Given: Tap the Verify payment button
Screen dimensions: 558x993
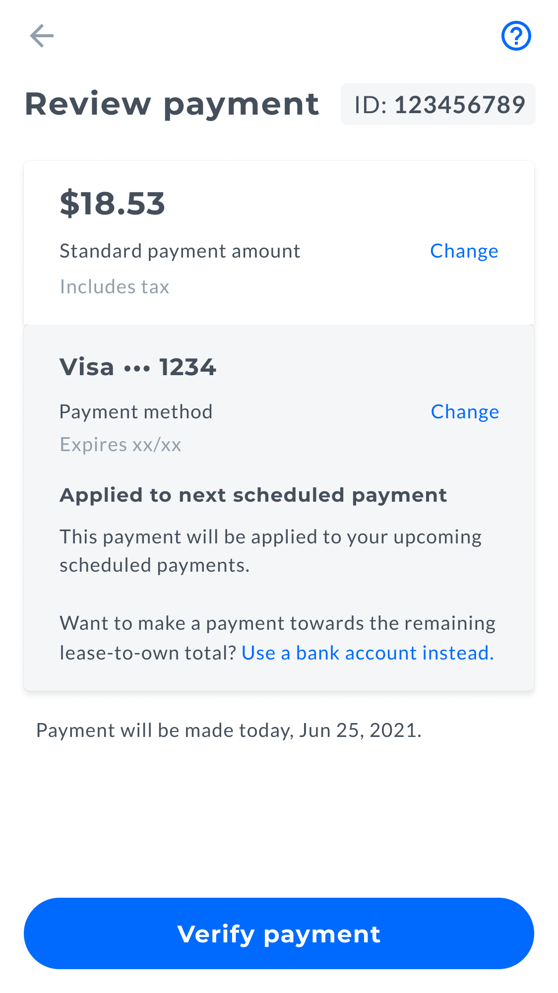Looking at the screenshot, I should [x=279, y=933].
